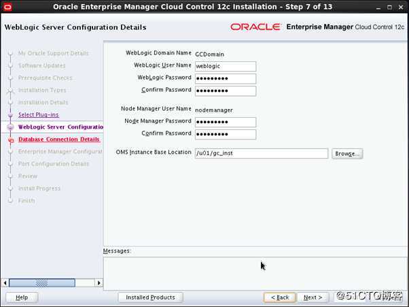Click the Finish step
The image size is (409, 307).
point(26,201)
